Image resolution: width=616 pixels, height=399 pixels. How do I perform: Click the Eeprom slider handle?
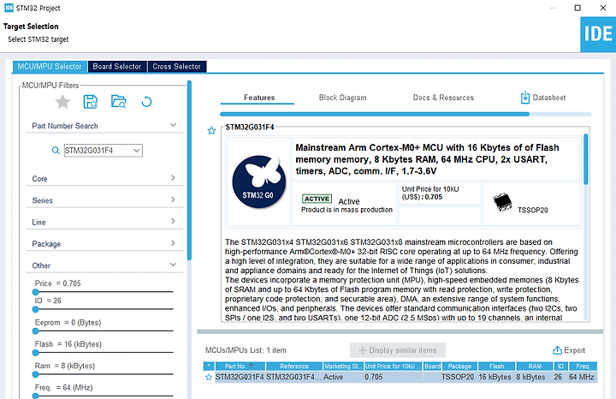(x=36, y=331)
